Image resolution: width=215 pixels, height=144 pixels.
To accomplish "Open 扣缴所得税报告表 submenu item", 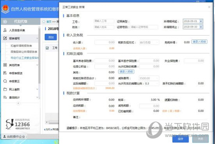I will [21, 46].
